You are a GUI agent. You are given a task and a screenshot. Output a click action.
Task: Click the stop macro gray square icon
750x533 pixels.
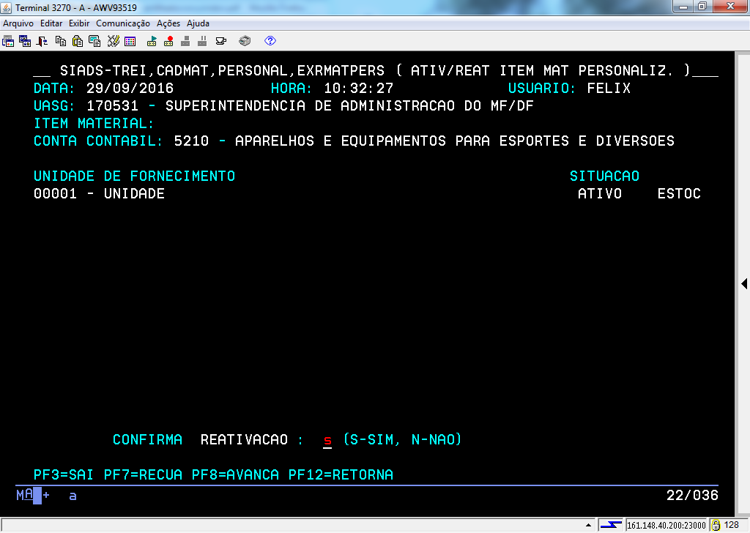point(185,41)
